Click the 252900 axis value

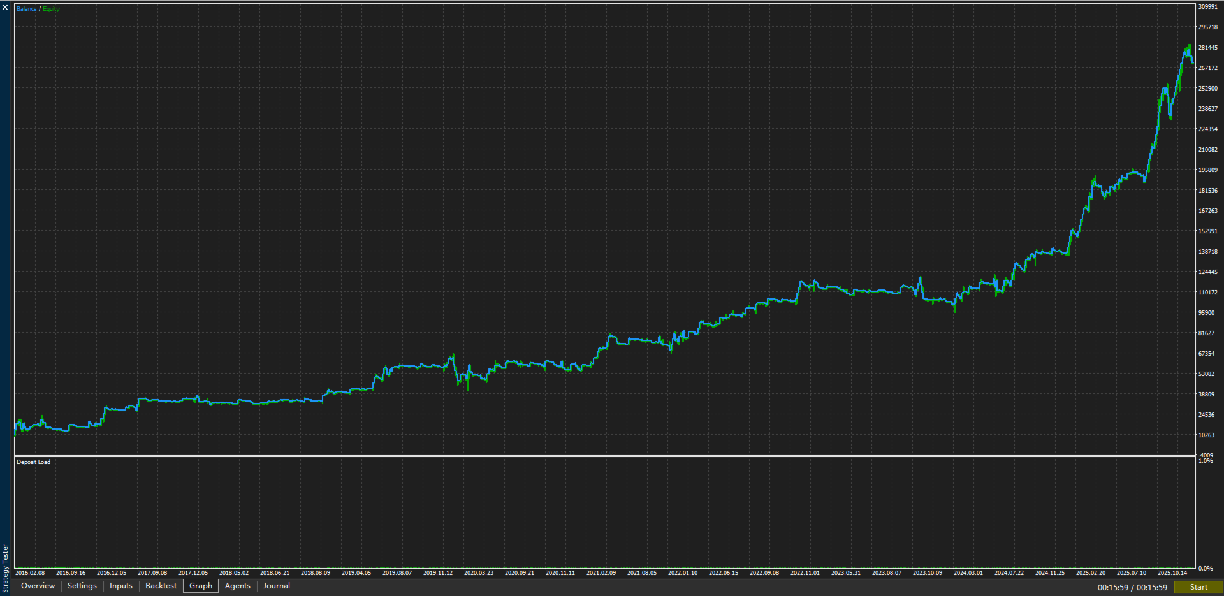[x=1208, y=89]
